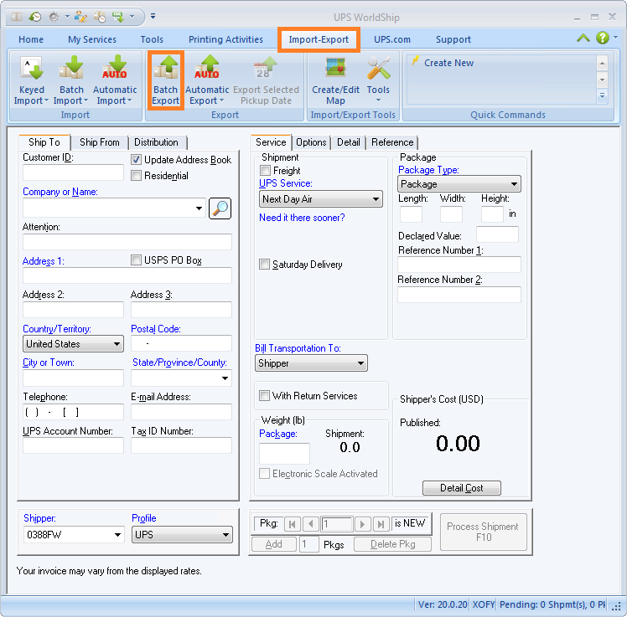Open the Distribution tab
Screen dimensions: 627x617
156,142
